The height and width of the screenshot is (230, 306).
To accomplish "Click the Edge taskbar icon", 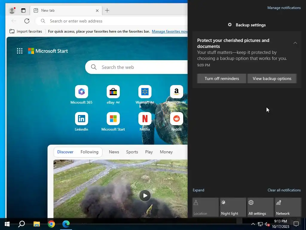I will click(x=66, y=224).
